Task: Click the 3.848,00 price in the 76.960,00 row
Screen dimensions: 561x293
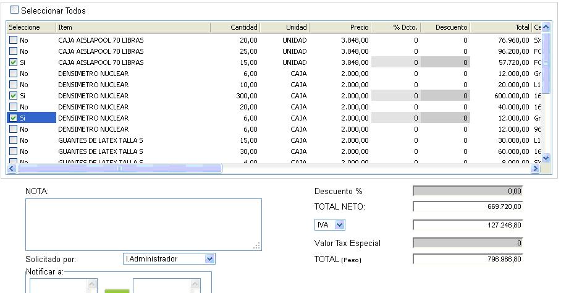Action: (x=355, y=40)
